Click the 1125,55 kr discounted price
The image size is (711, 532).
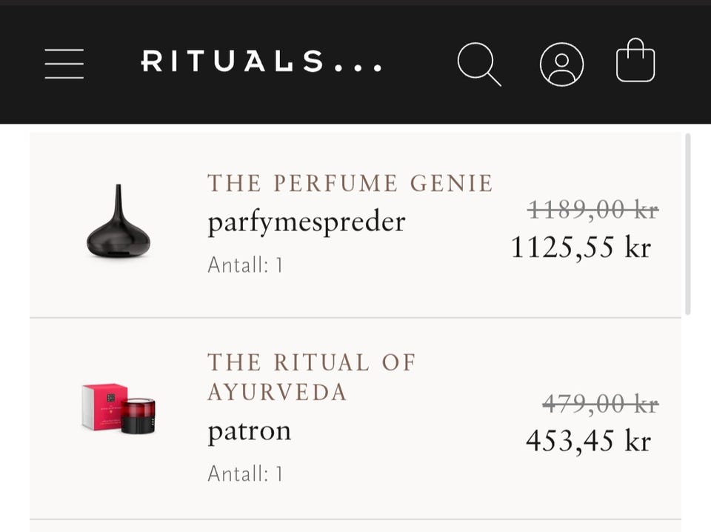(581, 247)
